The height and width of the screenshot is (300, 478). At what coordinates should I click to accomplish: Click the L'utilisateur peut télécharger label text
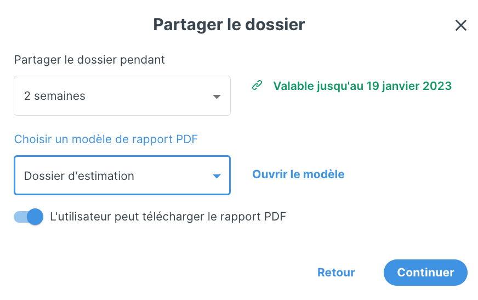point(168,217)
